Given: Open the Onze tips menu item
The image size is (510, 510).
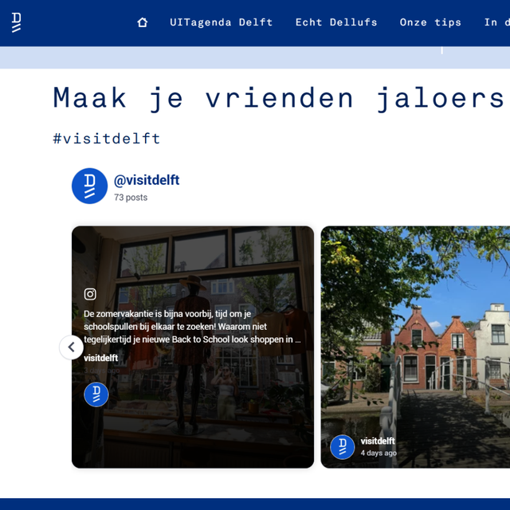Looking at the screenshot, I should 430,22.
